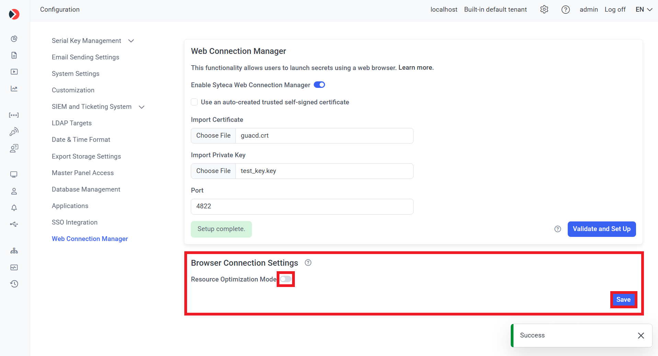The height and width of the screenshot is (356, 658).
Task: Enable Resource Optimization Mode toggle
Action: pos(286,279)
